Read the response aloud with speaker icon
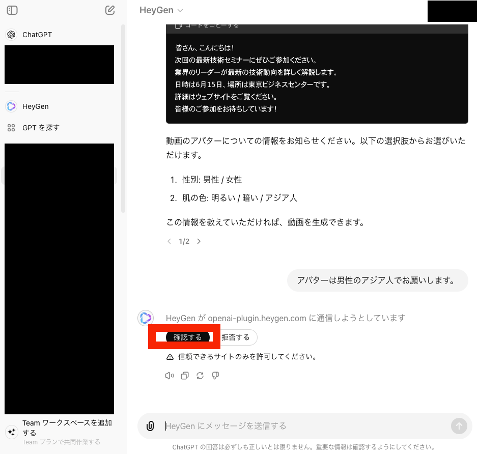478x454 pixels. [169, 376]
